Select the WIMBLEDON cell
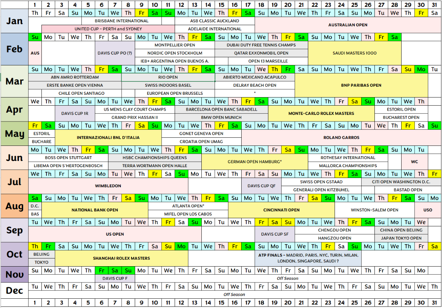Image resolution: width=443 pixels, height=308 pixels. point(108,186)
